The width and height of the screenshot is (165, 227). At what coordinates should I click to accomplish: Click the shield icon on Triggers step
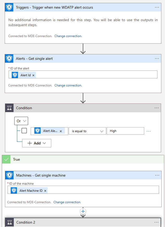9,7
